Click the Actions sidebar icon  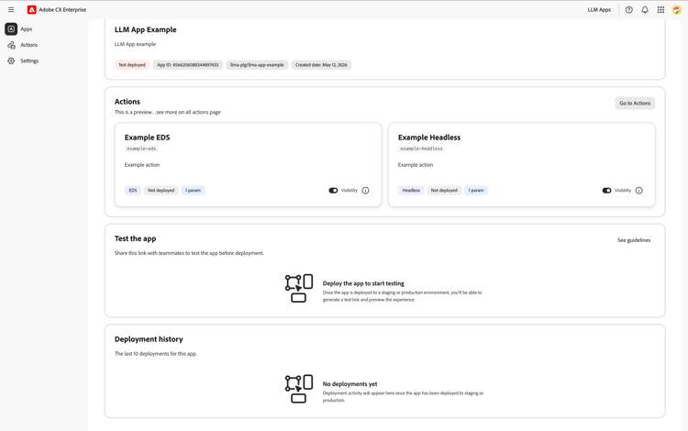coord(11,45)
